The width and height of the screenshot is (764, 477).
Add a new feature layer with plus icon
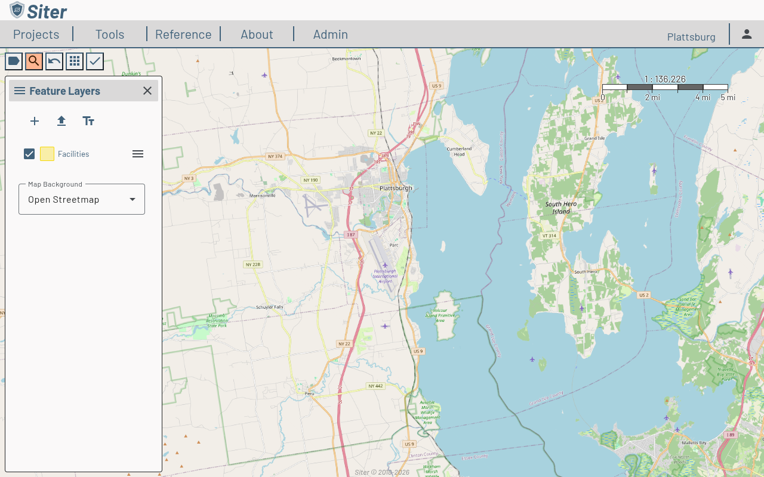34,121
